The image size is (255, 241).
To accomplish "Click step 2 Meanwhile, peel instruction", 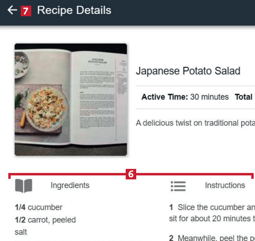I will coord(212,238).
